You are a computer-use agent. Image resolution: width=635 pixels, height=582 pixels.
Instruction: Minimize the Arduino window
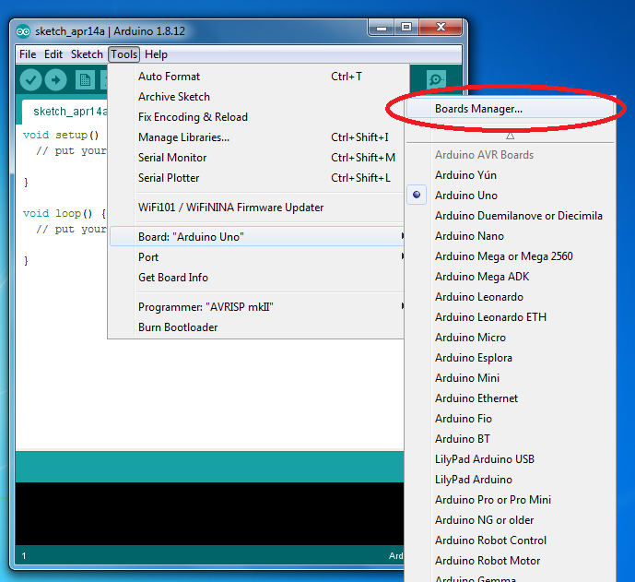click(x=381, y=28)
